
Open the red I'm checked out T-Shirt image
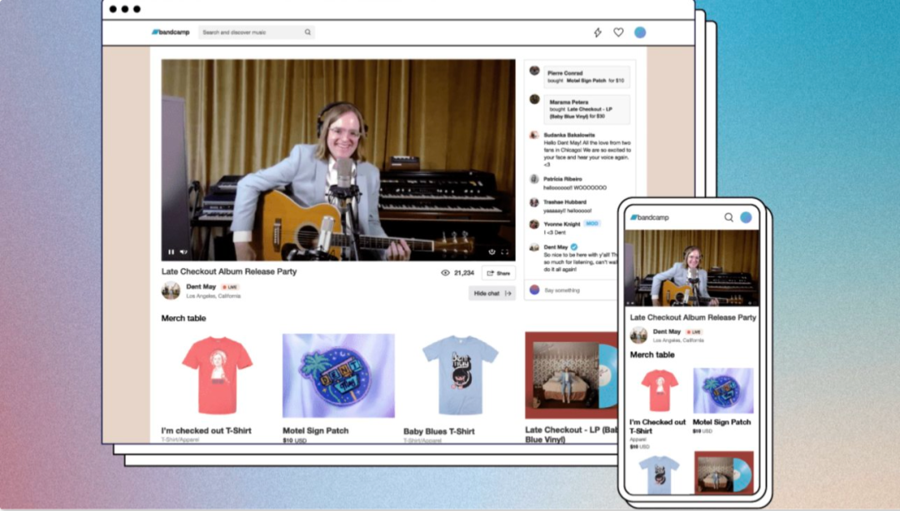(217, 375)
